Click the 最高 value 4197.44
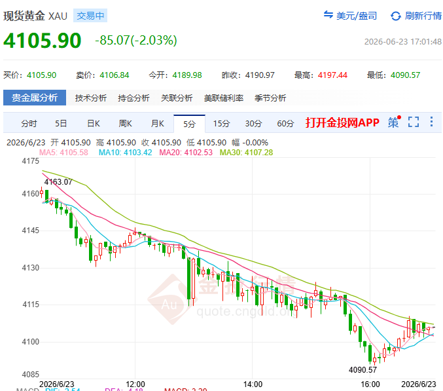Screen dimensions: 443x391 (332, 75)
